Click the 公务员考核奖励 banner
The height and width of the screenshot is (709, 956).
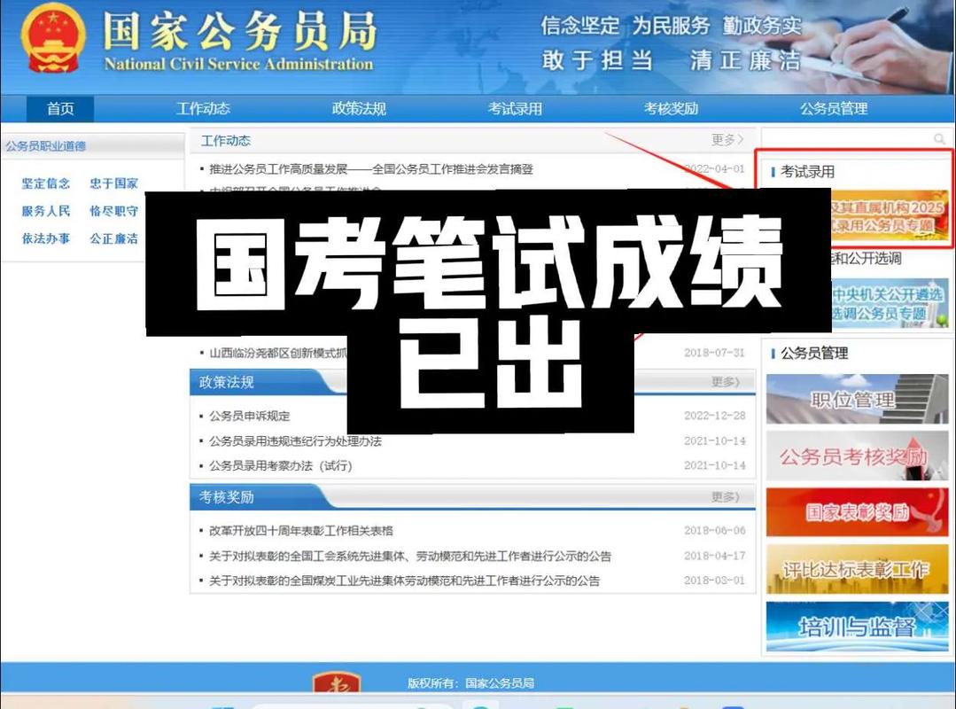coord(855,456)
